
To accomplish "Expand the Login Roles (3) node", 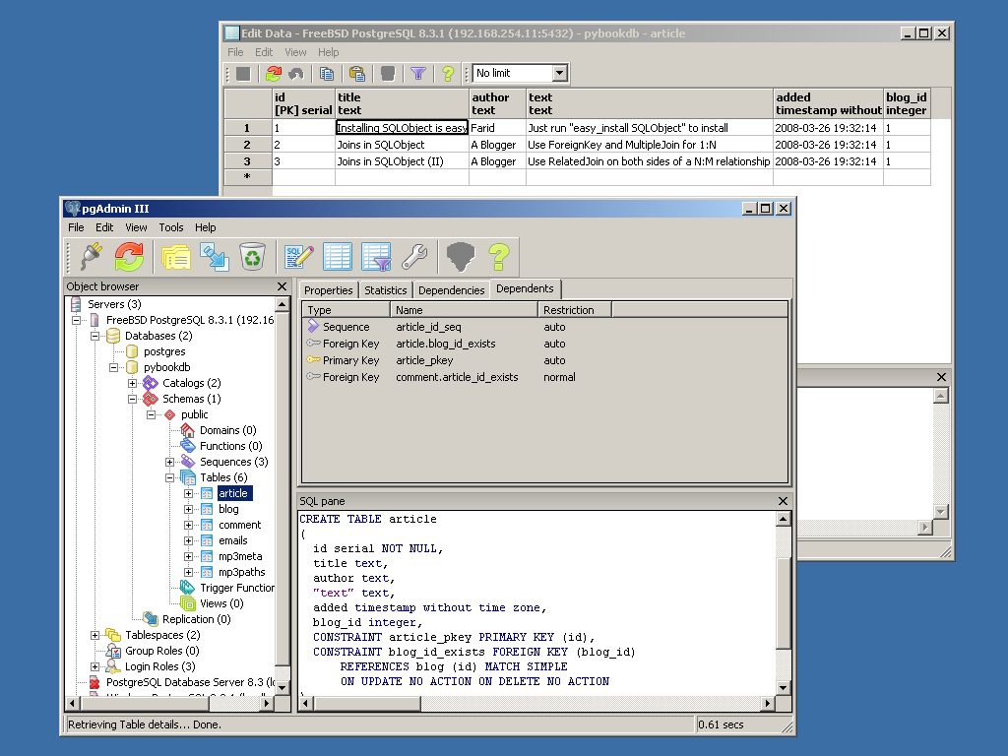I will coord(94,666).
